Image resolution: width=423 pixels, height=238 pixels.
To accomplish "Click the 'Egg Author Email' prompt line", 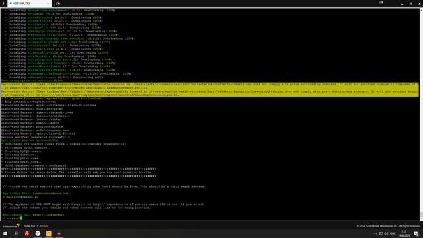I will click(37, 194).
